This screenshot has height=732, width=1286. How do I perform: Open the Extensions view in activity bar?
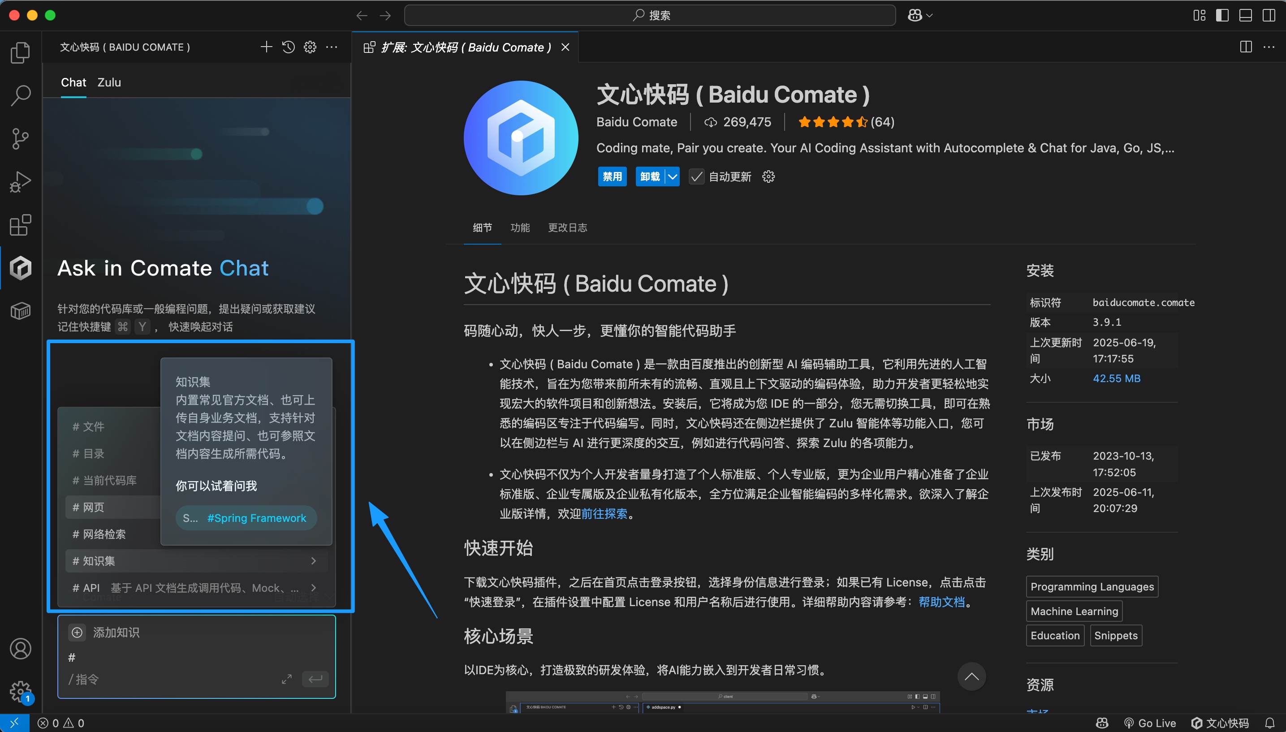pos(20,225)
